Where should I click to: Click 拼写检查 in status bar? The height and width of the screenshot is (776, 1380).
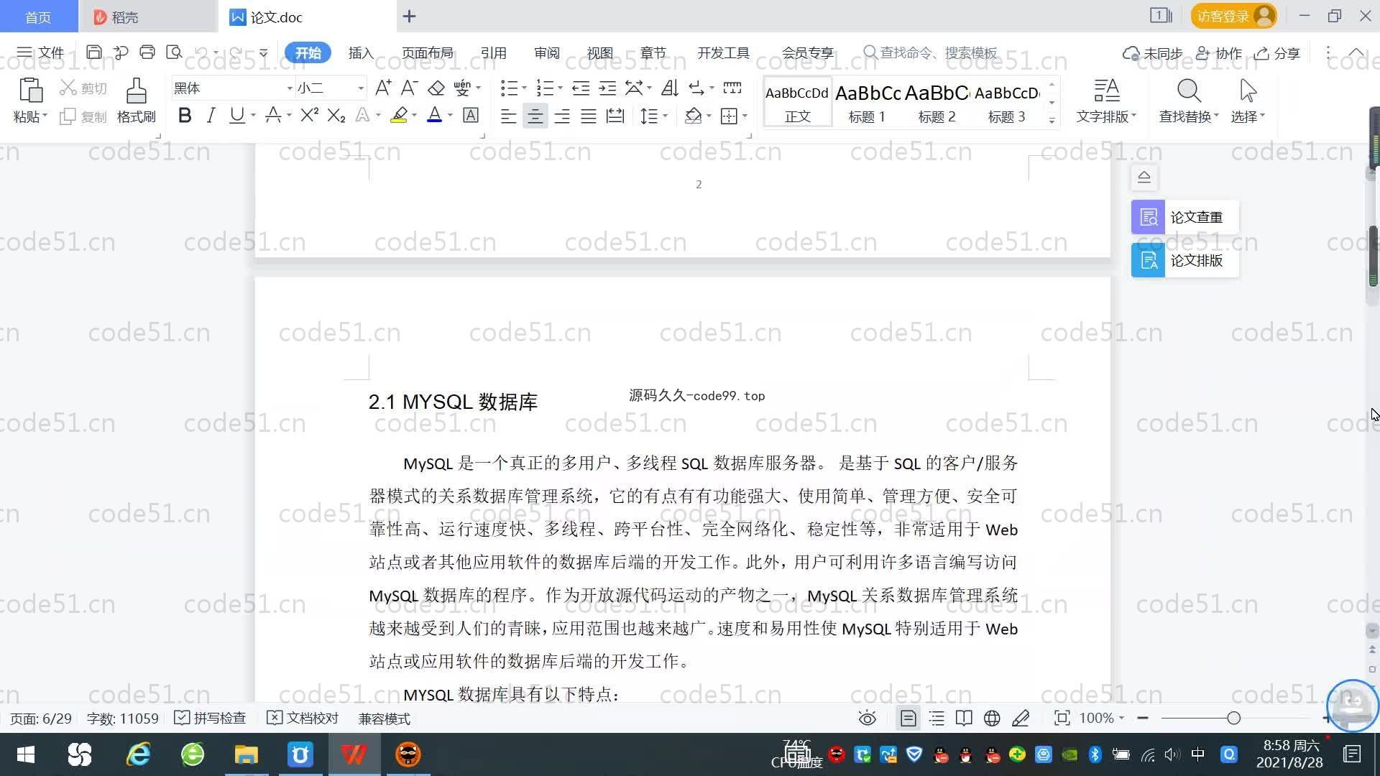(x=211, y=719)
